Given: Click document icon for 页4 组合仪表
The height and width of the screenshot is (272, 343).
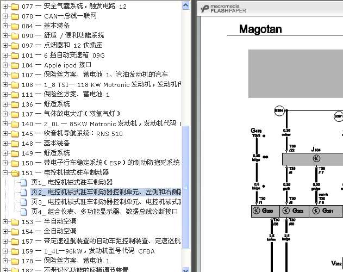Looking at the screenshot, I should pos(24,212).
